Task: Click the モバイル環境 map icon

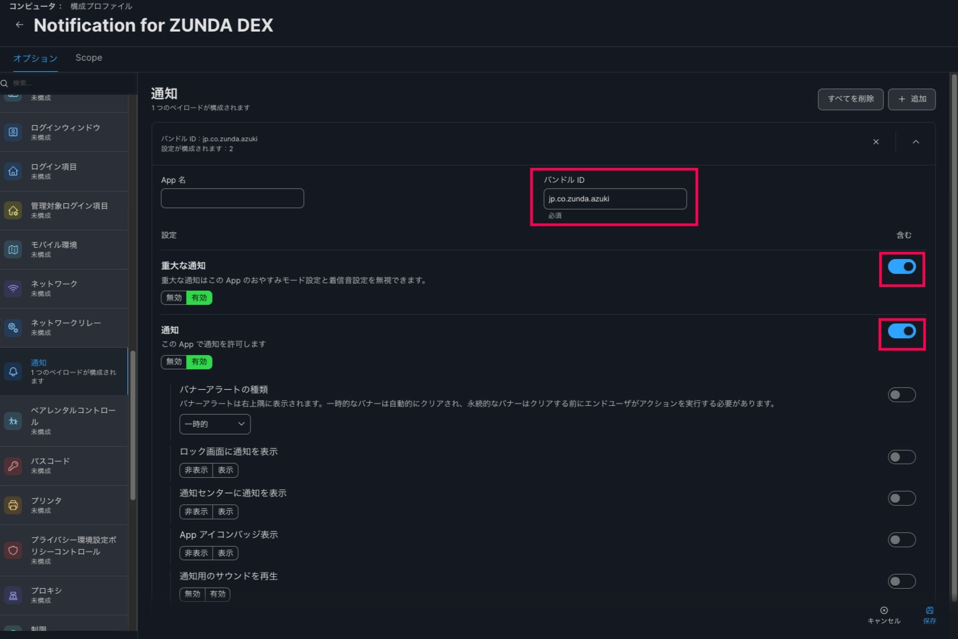Action: (x=13, y=249)
